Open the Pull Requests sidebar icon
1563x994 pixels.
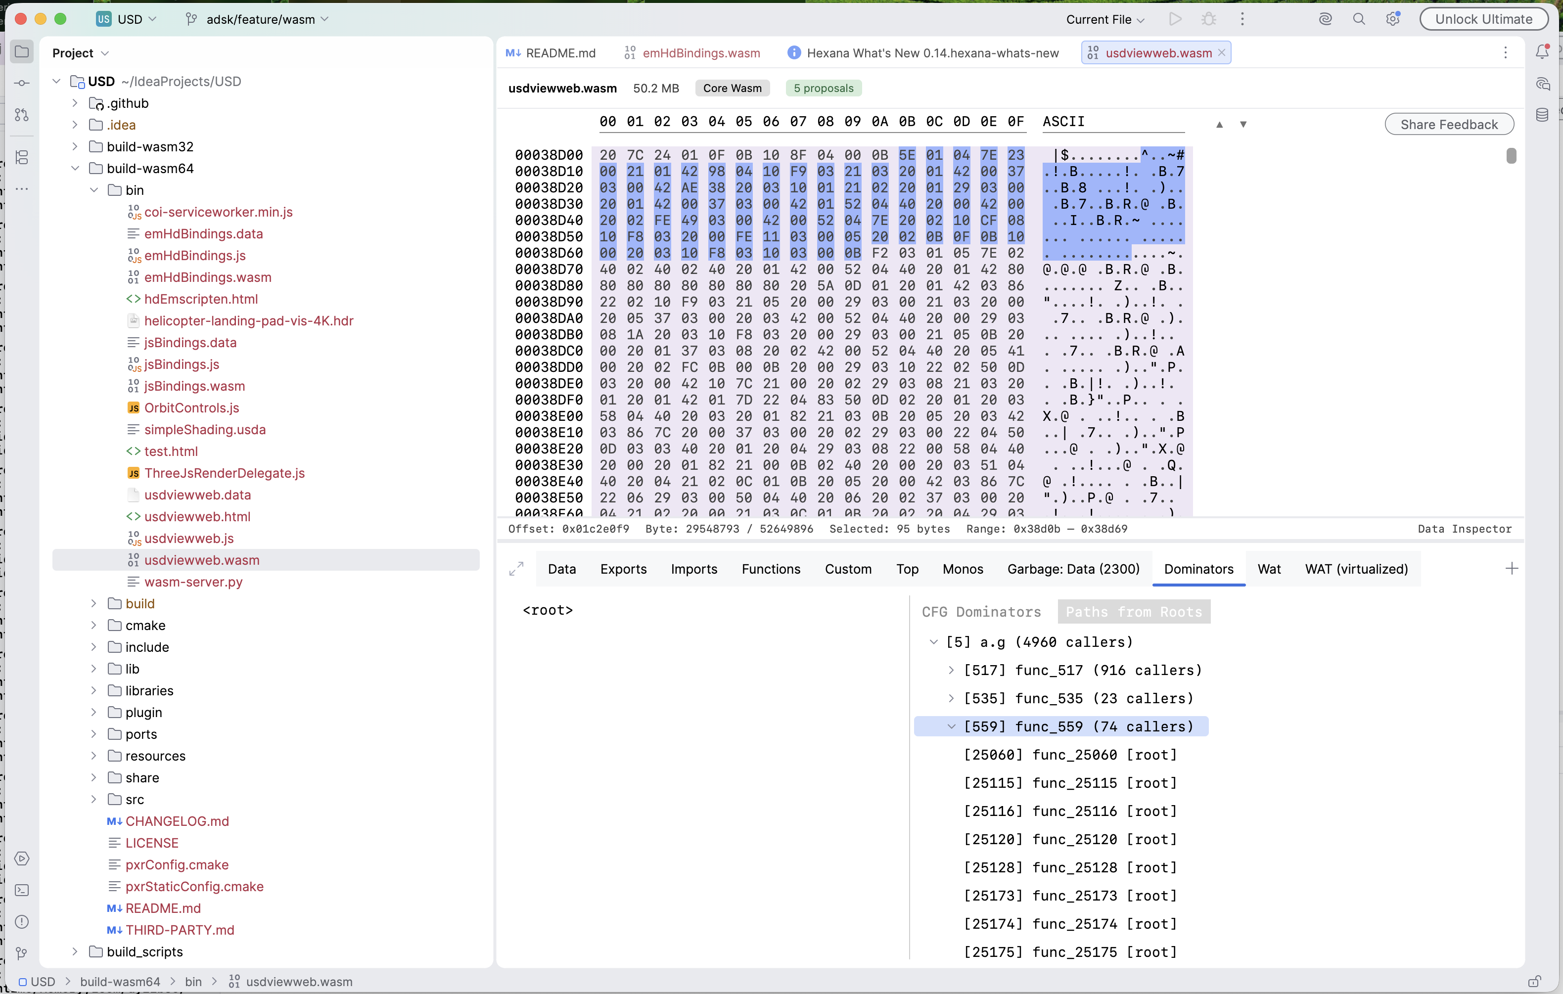pyautogui.click(x=22, y=115)
